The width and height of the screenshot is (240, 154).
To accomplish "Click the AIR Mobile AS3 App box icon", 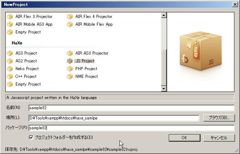I will 10,24.
